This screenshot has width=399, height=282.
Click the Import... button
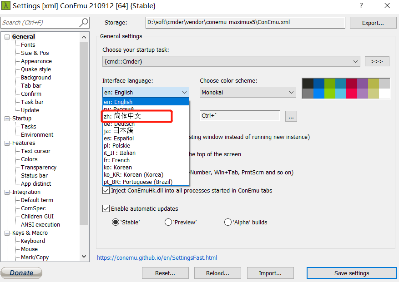tap(270, 273)
